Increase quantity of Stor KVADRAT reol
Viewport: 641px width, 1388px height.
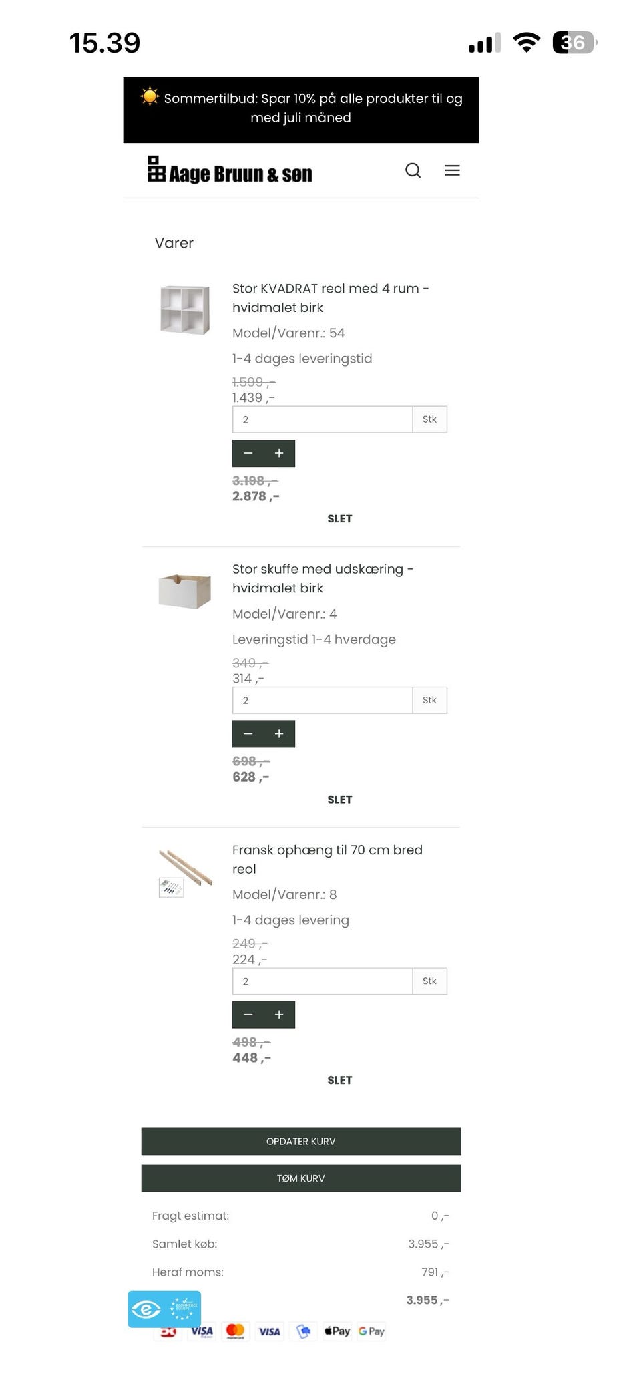click(x=279, y=453)
